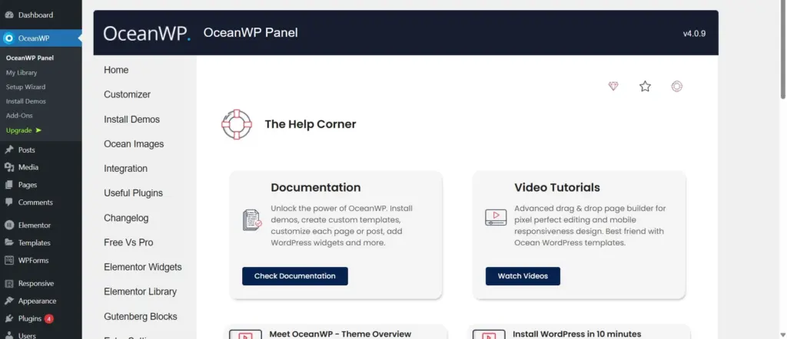Click the Pages icon in sidebar
Screen dimensions: 787x339
click(9, 185)
